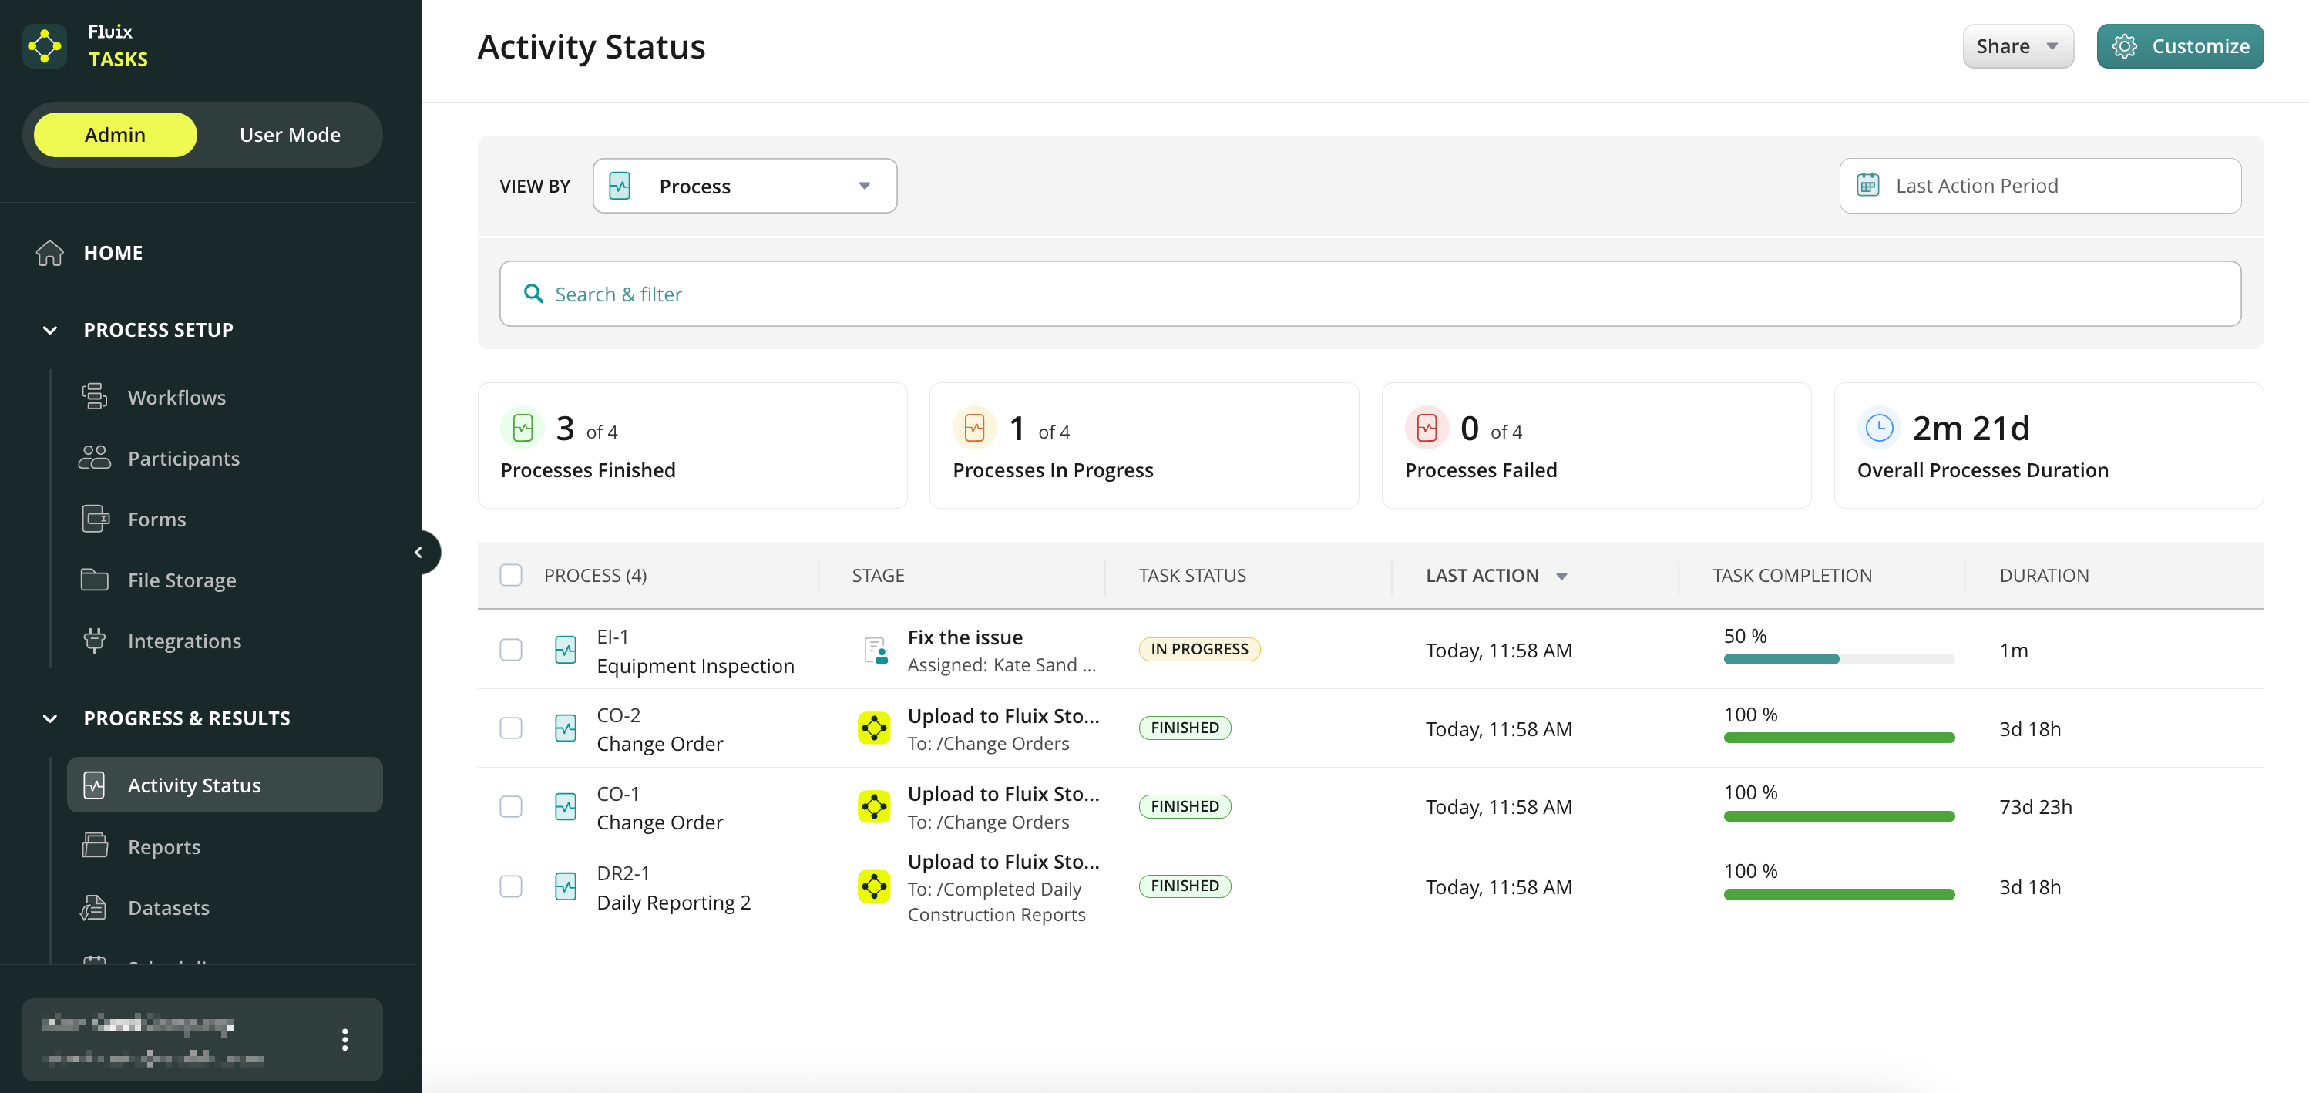Tick the EI-1 Equipment Inspection checkbox

pyautogui.click(x=511, y=650)
